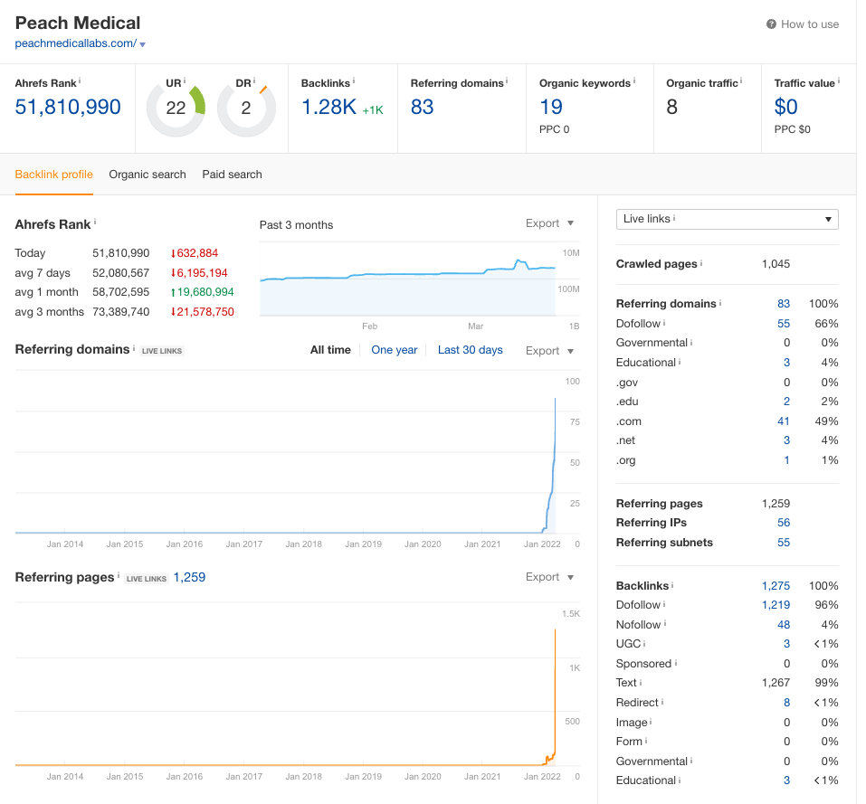
Task: Click Dofollow backlinks count 1,219
Action: point(776,605)
